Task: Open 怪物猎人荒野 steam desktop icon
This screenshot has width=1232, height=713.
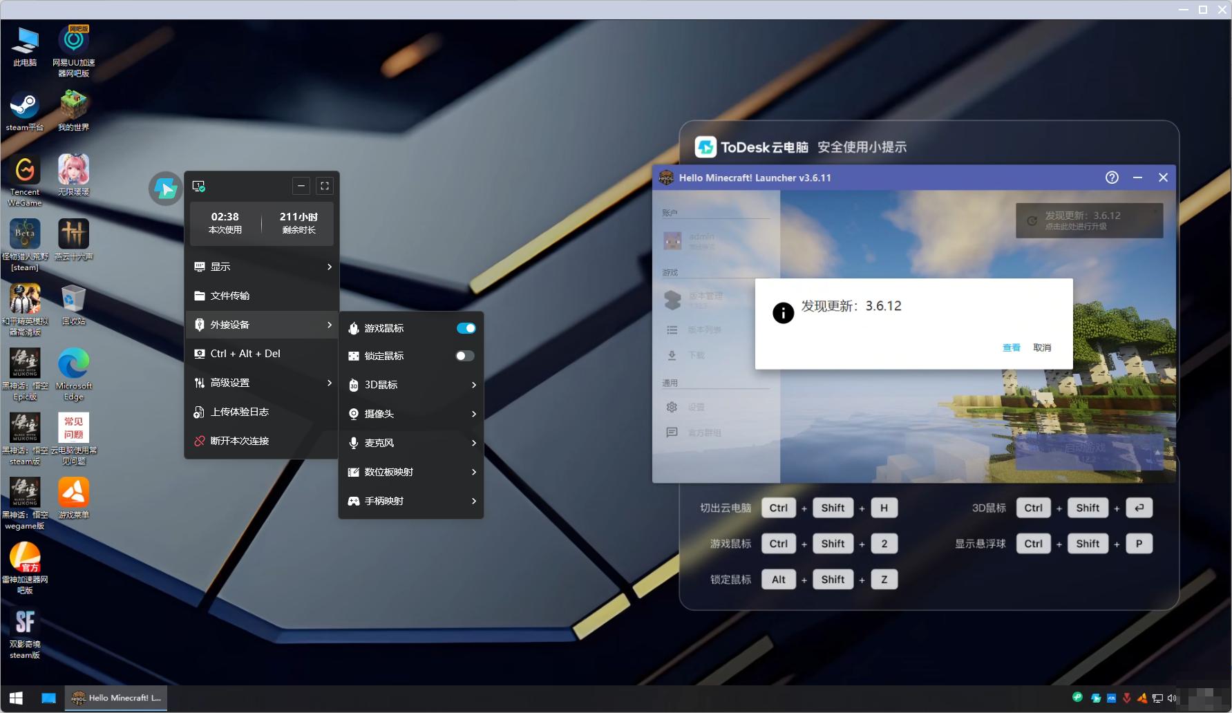Action: (x=25, y=245)
